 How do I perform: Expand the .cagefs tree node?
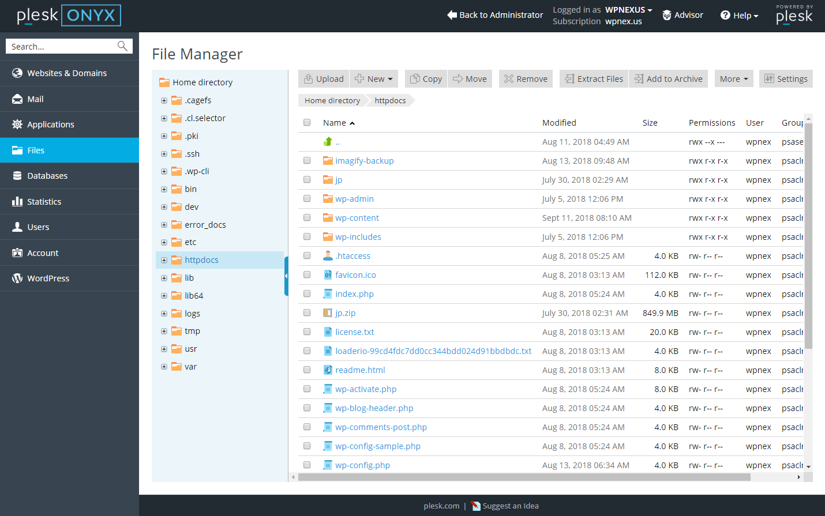[164, 100]
